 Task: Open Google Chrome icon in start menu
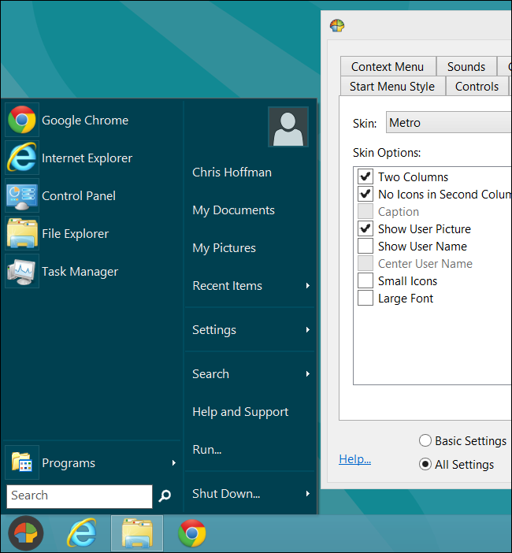(22, 120)
